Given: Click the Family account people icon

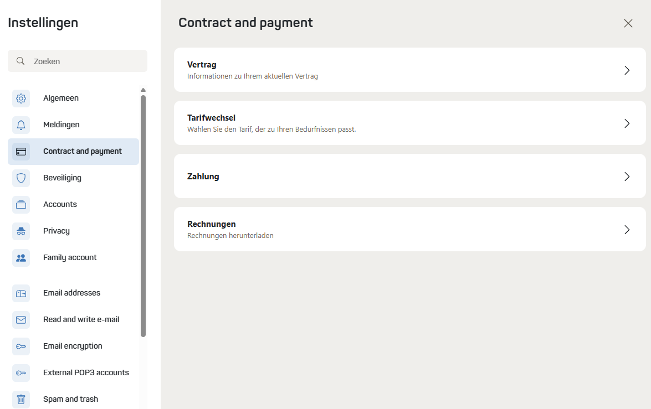Looking at the screenshot, I should point(21,258).
